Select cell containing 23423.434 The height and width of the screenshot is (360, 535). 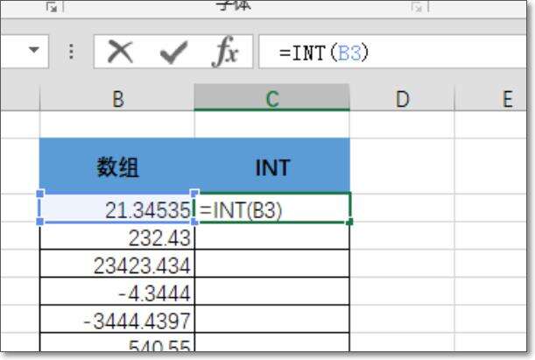tap(117, 264)
